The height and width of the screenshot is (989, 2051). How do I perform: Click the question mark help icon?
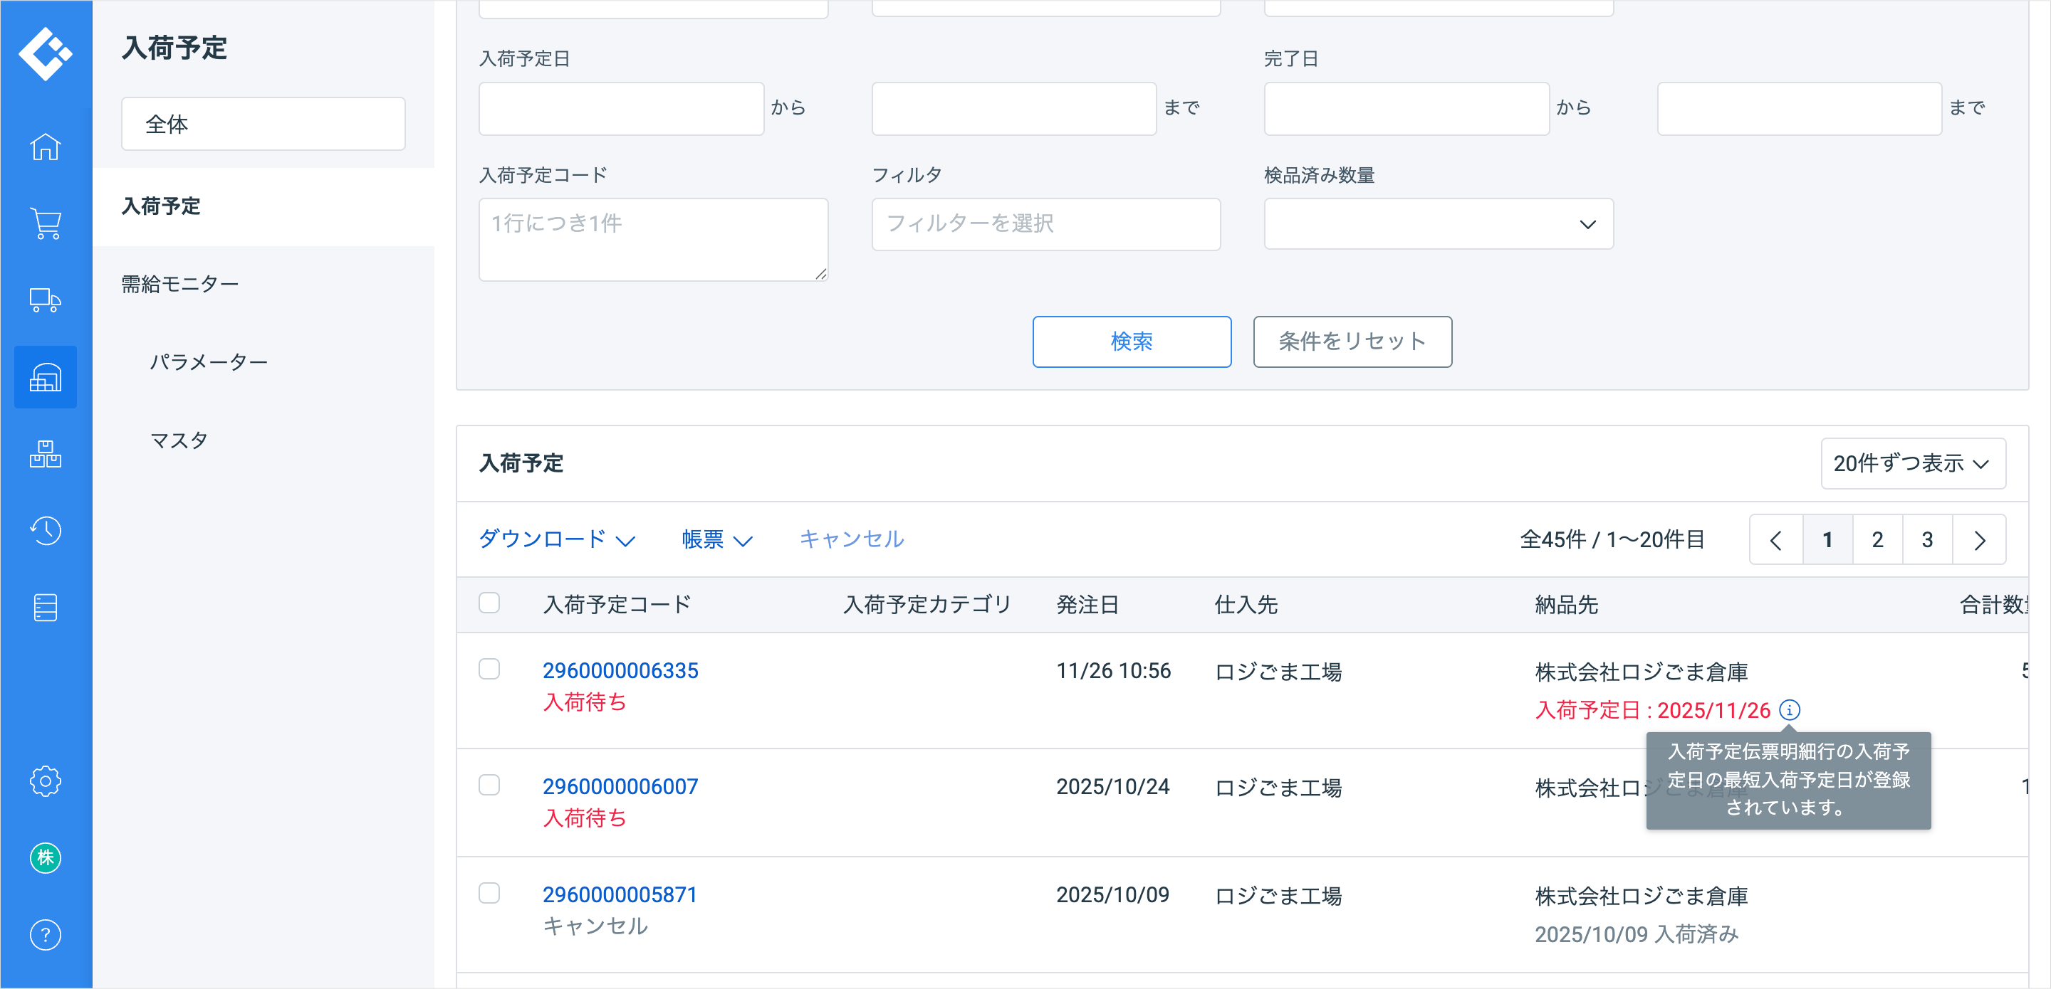pyautogui.click(x=46, y=935)
